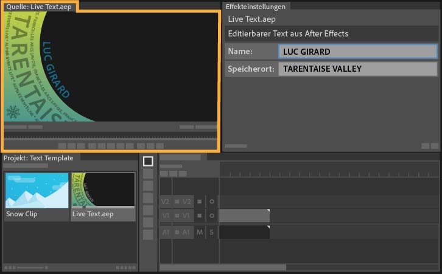Viewport: 442px width, 274px height.
Task: Click the Source monitor video preview
Action: (111, 67)
